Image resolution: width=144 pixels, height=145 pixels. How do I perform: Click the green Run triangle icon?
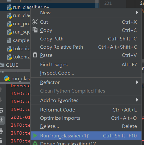[x=35, y=136]
